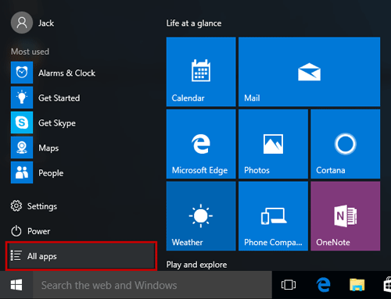Open the Weather tile
This screenshot has width=391, height=299.
point(201,216)
